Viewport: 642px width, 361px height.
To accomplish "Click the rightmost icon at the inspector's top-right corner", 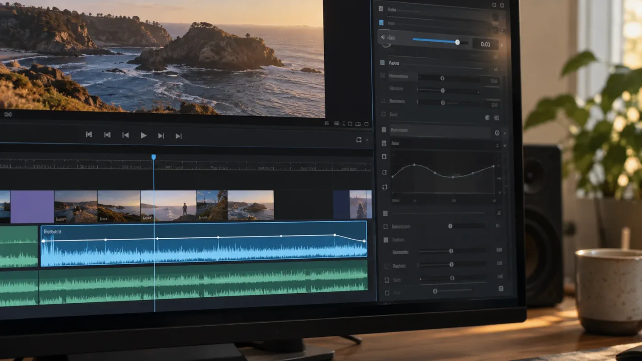I will [502, 5].
